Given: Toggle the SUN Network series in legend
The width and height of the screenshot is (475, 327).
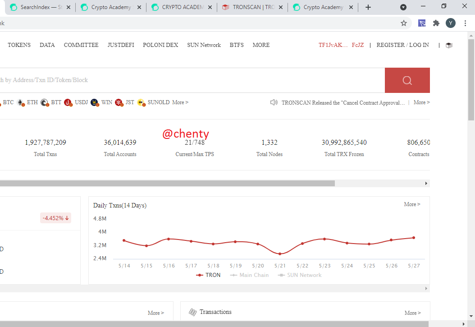Looking at the screenshot, I should 300,275.
